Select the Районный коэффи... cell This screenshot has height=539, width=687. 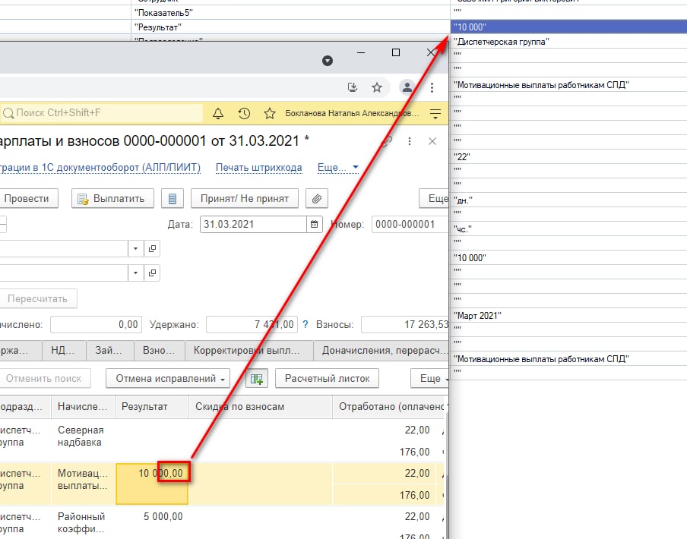[x=83, y=523]
